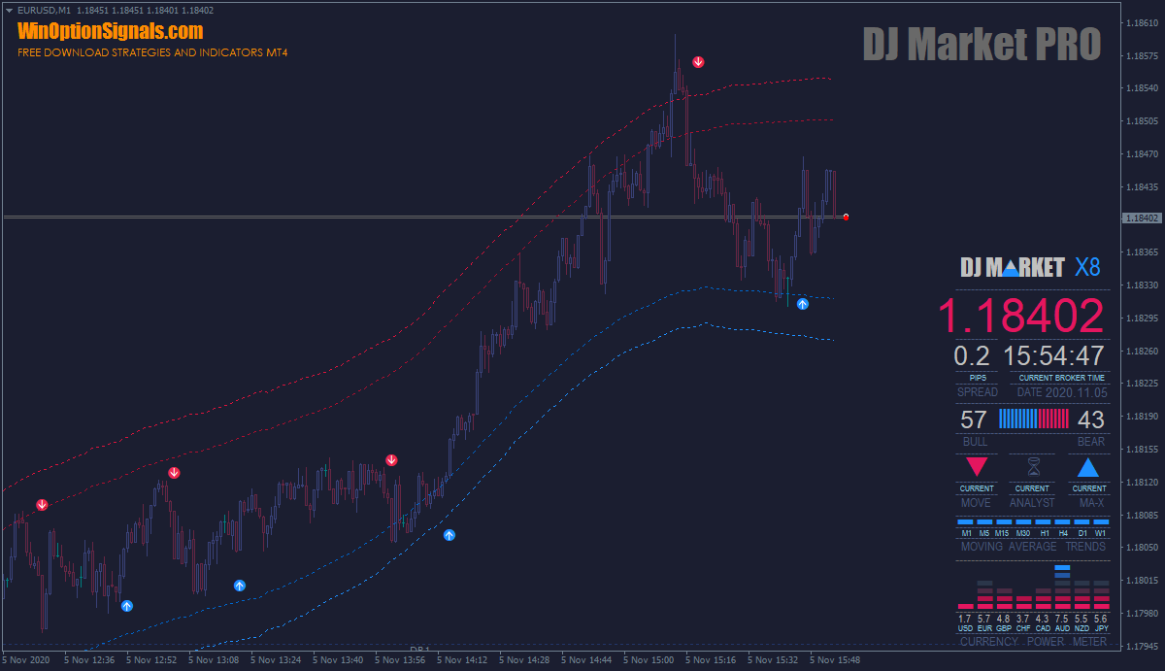Click the USD currency power bar
This screenshot has height=671, width=1165.
(965, 605)
